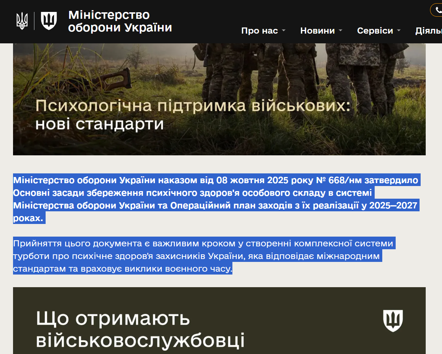Click the нові стандарти banner subtitle text
442x354 pixels.
point(100,124)
